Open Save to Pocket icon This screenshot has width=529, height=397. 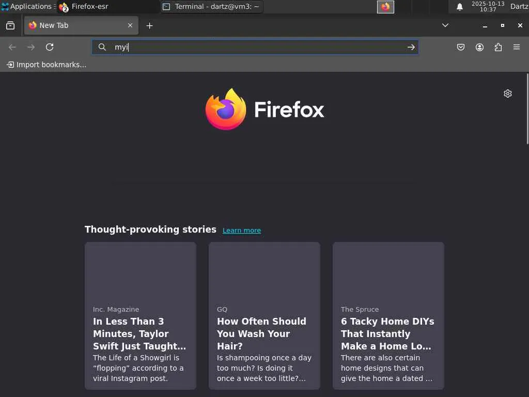460,47
